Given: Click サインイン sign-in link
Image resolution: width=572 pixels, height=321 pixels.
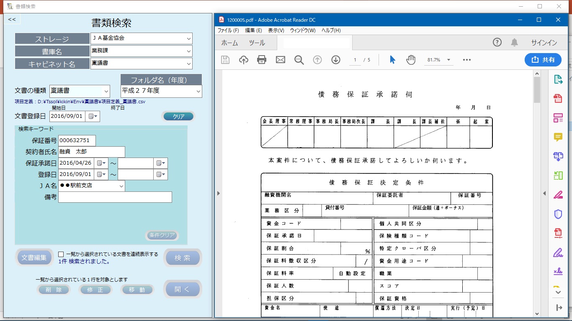Looking at the screenshot, I should click(544, 43).
